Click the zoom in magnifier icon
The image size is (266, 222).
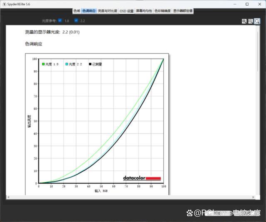(244, 21)
